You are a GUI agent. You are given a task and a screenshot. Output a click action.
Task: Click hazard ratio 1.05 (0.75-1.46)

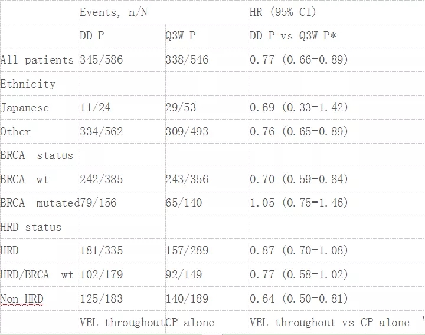click(299, 203)
